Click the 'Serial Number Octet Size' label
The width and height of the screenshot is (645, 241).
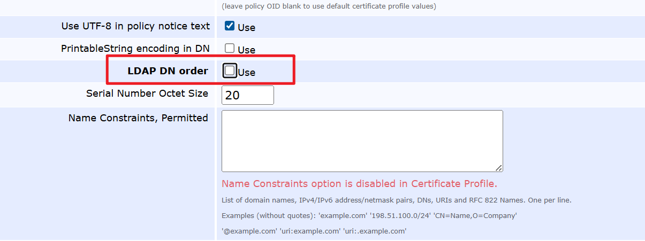pos(147,94)
